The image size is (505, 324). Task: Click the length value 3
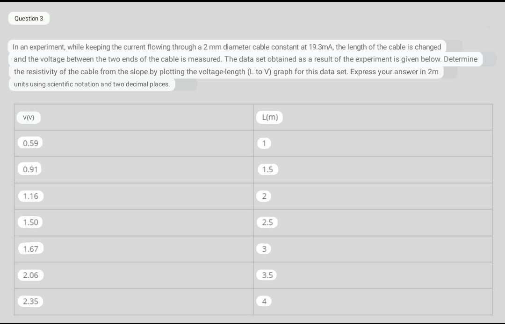pyautogui.click(x=264, y=249)
